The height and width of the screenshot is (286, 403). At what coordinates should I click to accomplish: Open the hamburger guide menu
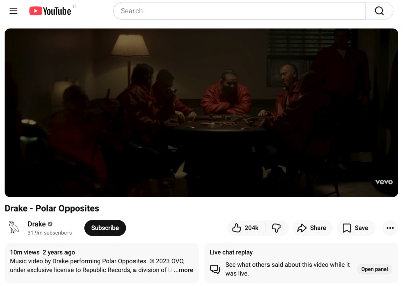coord(14,11)
